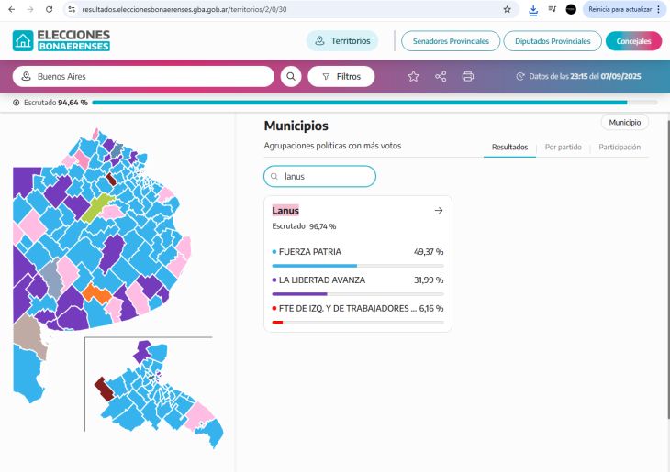Screen dimensions: 670x472
Task: Click FUERZA PATRIA party row
Action: tap(358, 252)
